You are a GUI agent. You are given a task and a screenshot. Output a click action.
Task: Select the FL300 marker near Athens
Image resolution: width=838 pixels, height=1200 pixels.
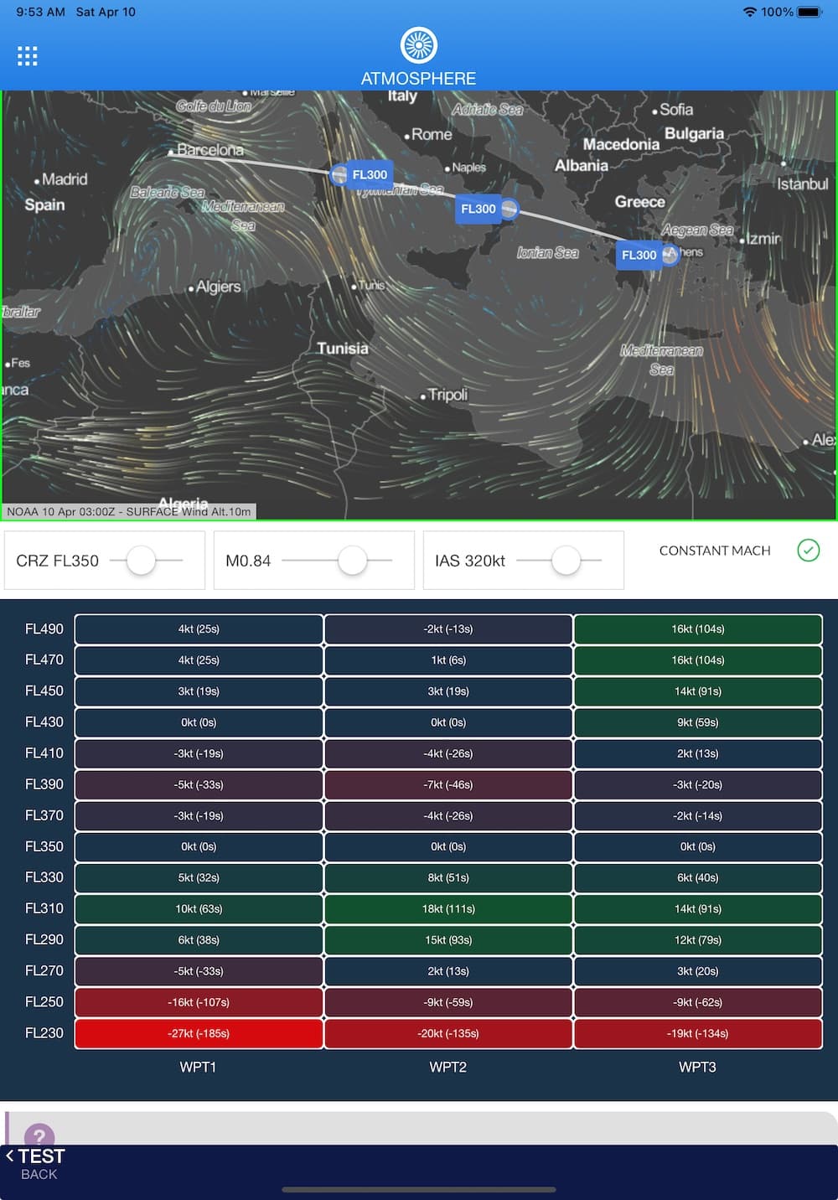click(x=641, y=254)
